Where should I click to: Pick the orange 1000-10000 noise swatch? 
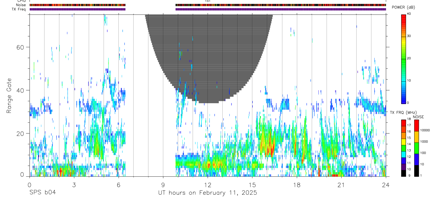[x=416, y=137]
